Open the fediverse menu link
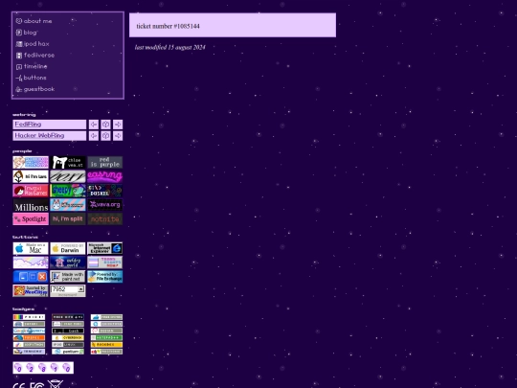This screenshot has width=517, height=388. coord(35,56)
